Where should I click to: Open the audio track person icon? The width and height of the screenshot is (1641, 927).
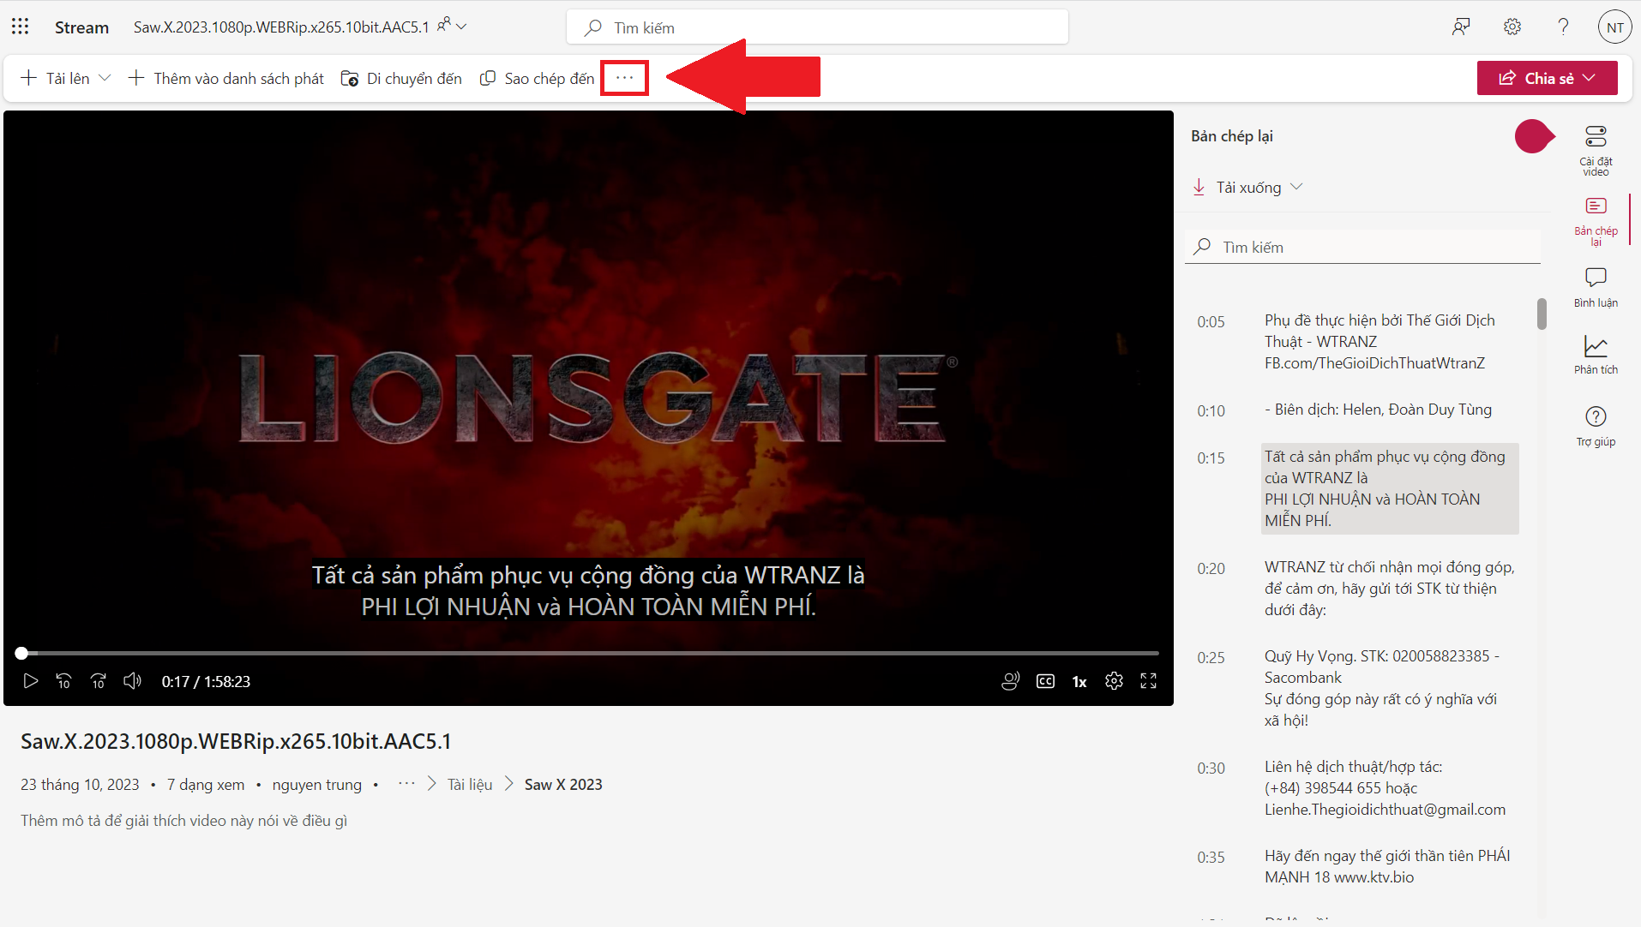1011,681
